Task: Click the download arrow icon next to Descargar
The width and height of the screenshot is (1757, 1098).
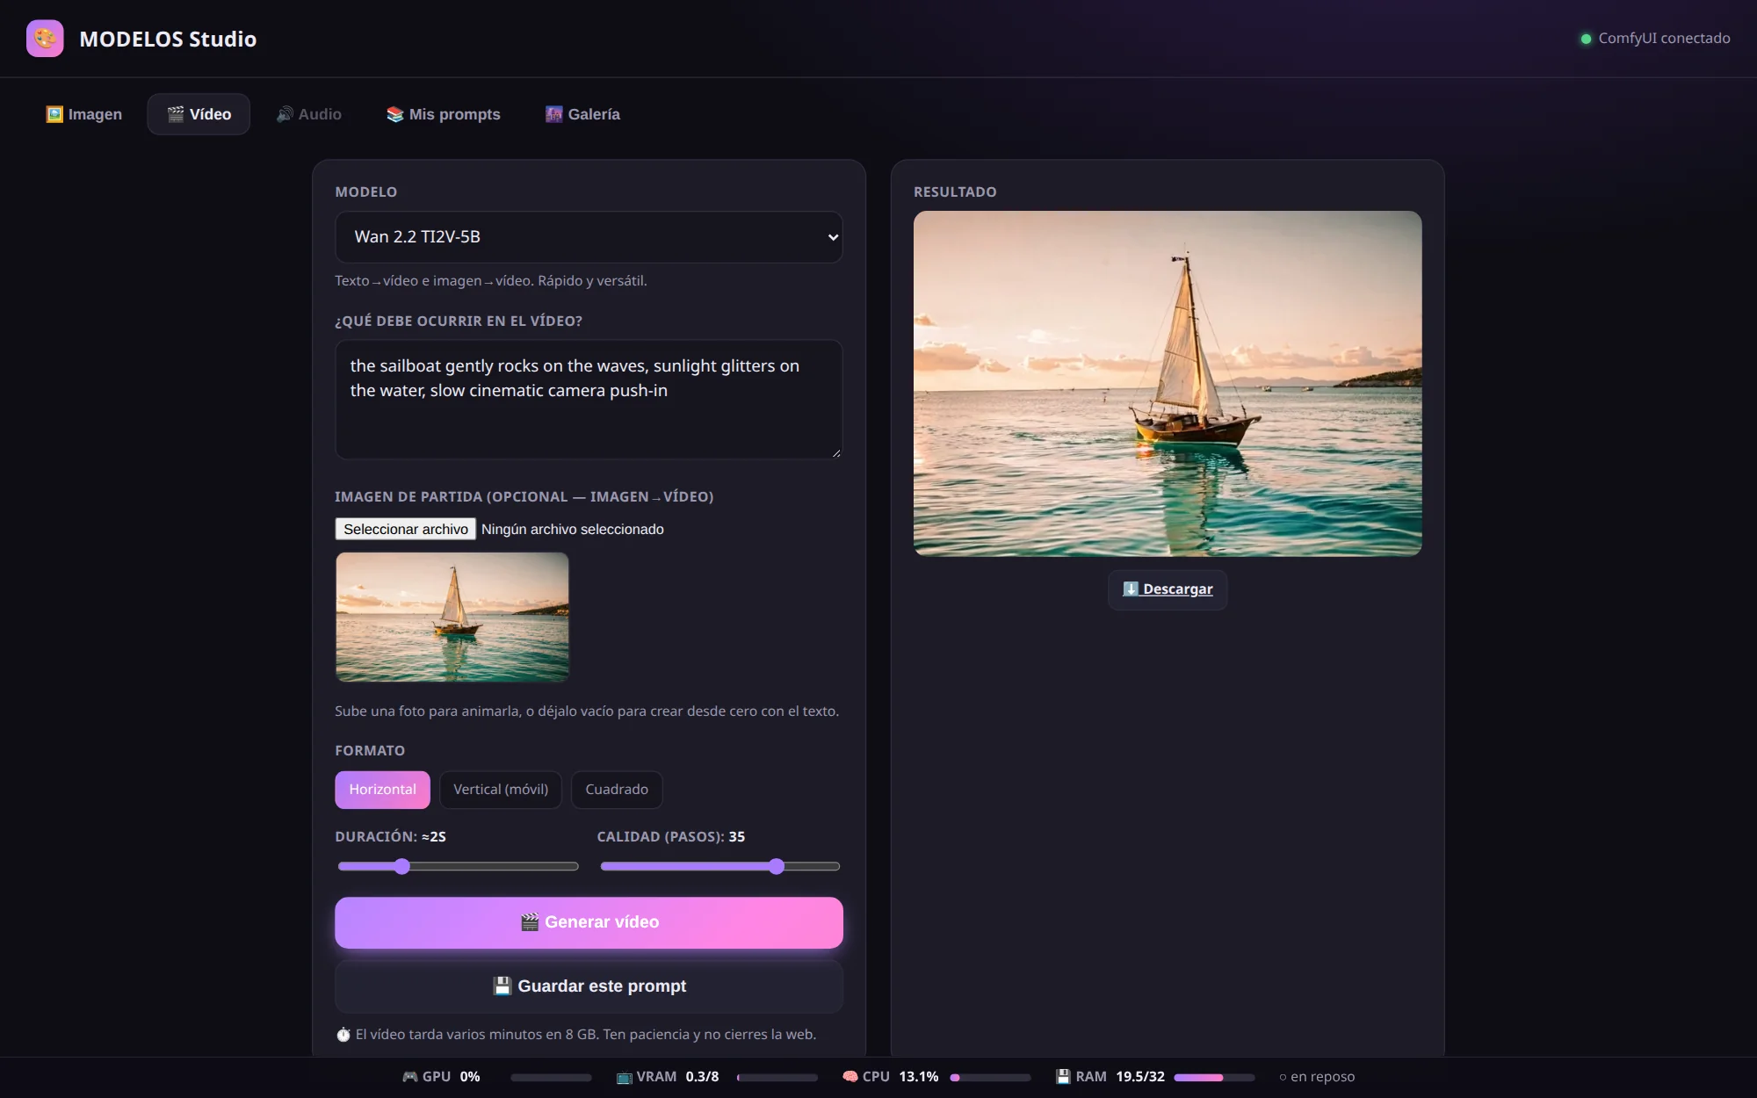Action: click(1131, 589)
